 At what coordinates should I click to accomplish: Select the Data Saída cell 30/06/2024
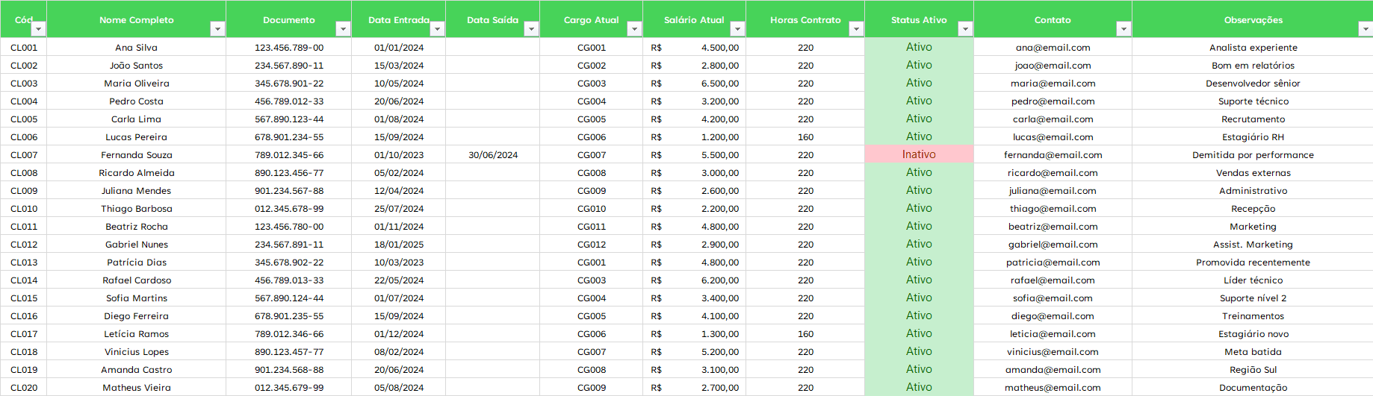click(x=493, y=155)
